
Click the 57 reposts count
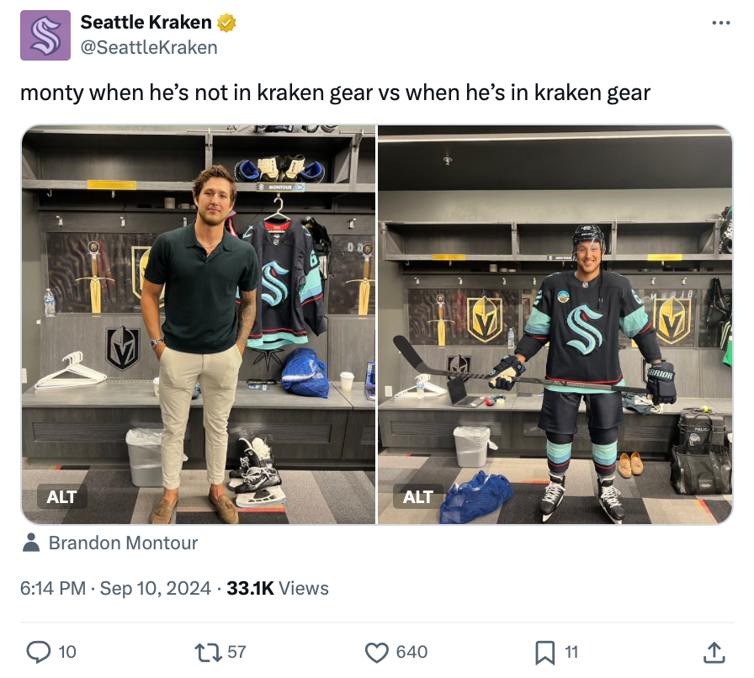236,652
